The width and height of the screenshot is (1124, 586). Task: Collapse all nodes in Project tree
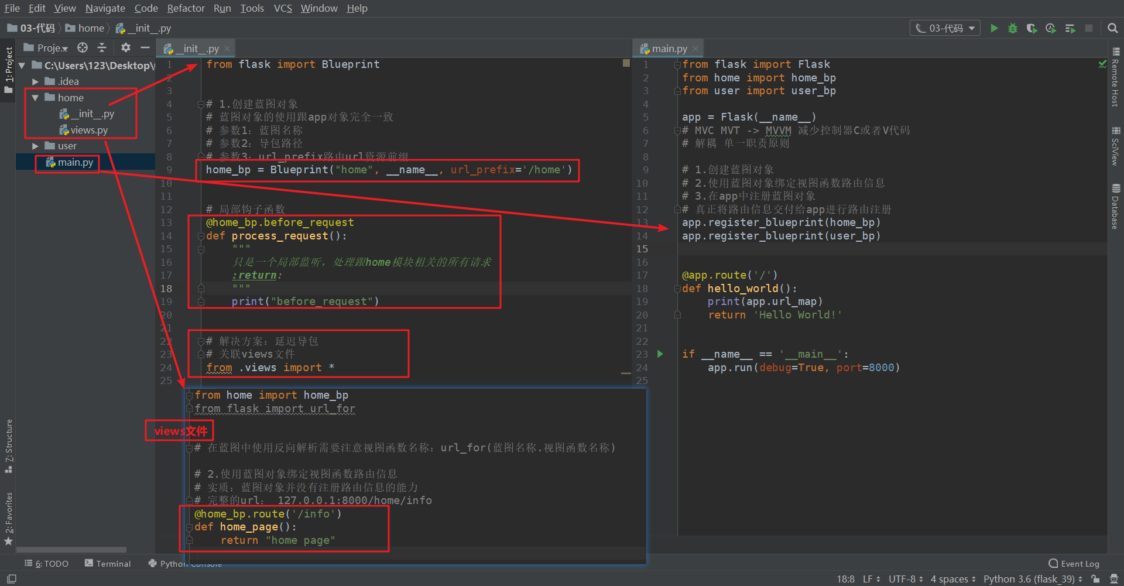tap(102, 47)
